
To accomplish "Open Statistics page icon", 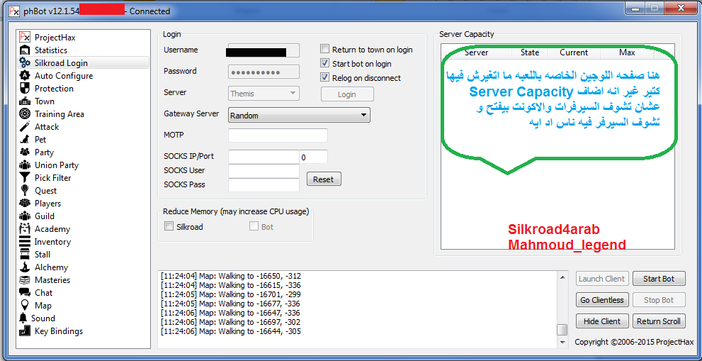I will [x=25, y=50].
